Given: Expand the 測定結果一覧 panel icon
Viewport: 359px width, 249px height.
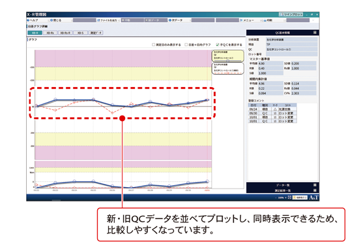Looking at the screenshot, I should [x=315, y=190].
